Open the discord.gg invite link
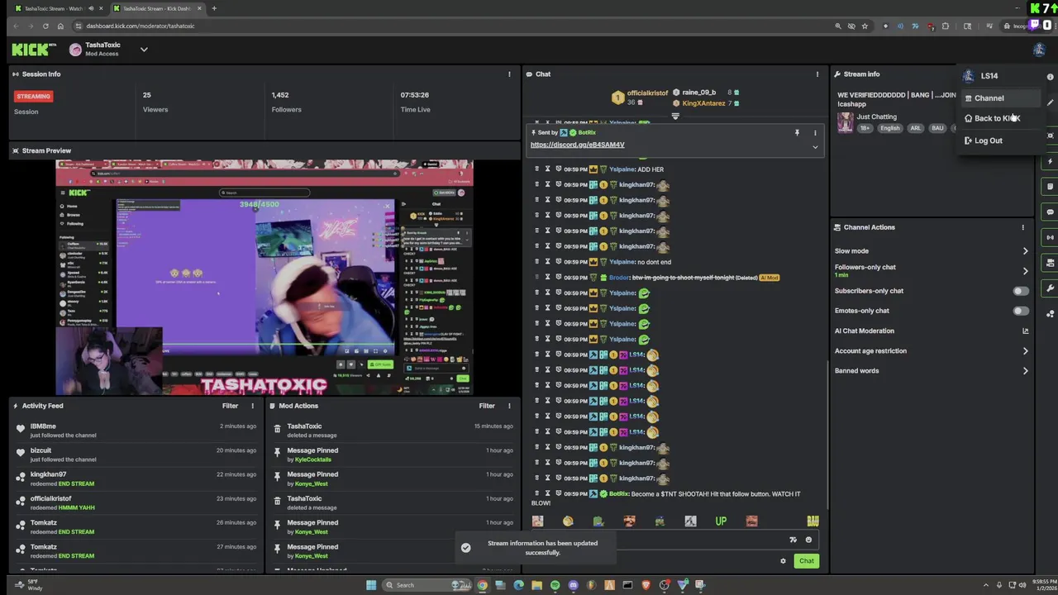 (x=577, y=145)
